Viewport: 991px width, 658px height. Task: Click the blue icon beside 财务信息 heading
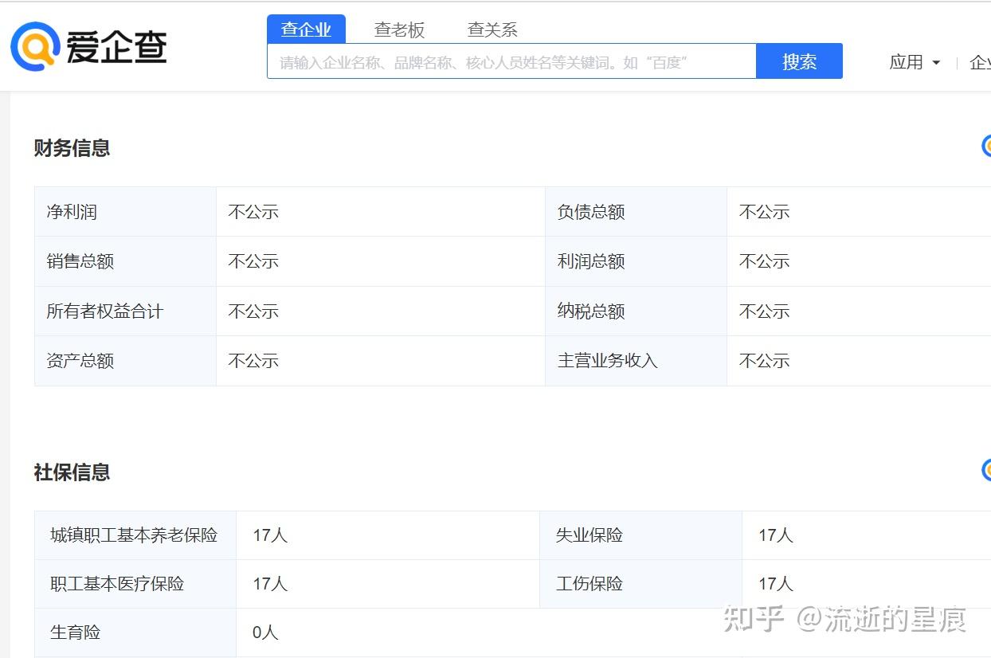[986, 146]
